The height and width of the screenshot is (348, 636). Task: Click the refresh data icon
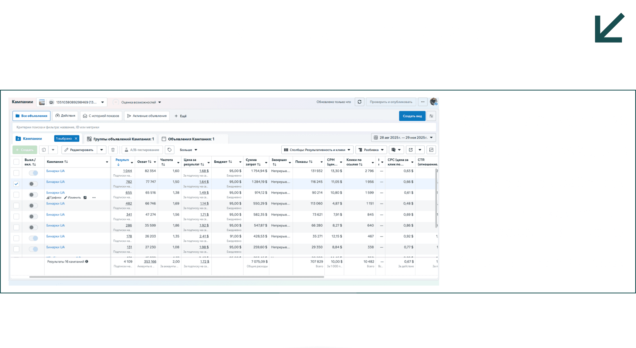(x=359, y=102)
